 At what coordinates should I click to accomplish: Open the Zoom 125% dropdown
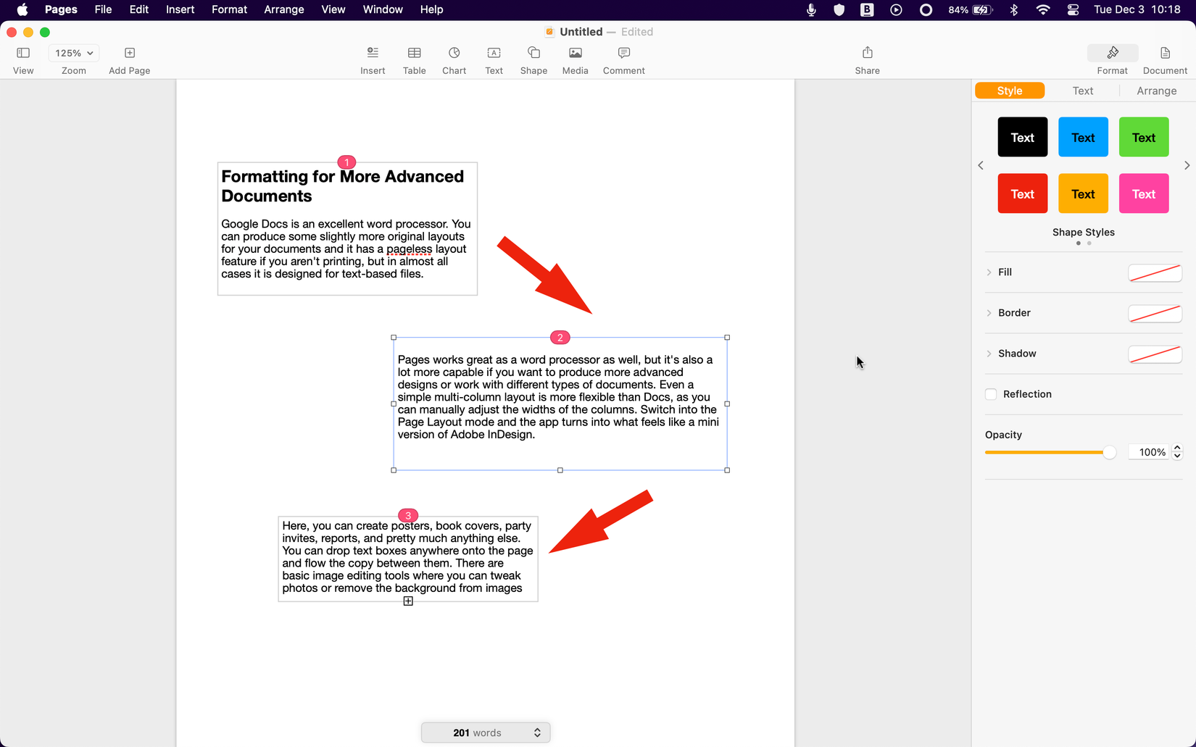point(74,53)
